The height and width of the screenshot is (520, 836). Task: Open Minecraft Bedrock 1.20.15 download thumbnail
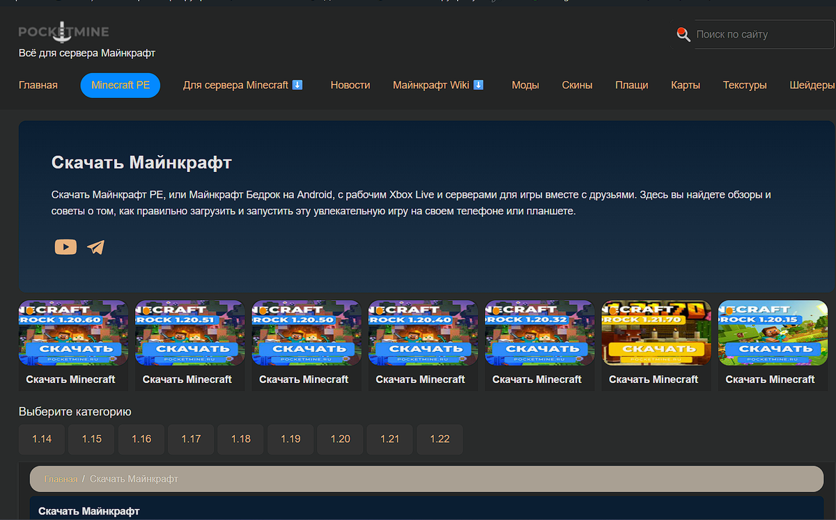pos(773,333)
